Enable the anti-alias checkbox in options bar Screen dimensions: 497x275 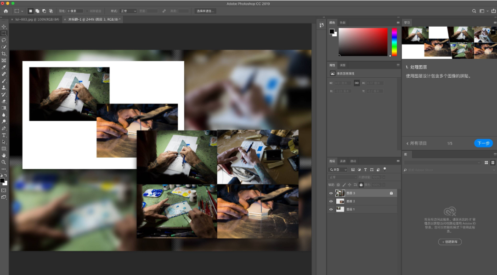(88, 11)
